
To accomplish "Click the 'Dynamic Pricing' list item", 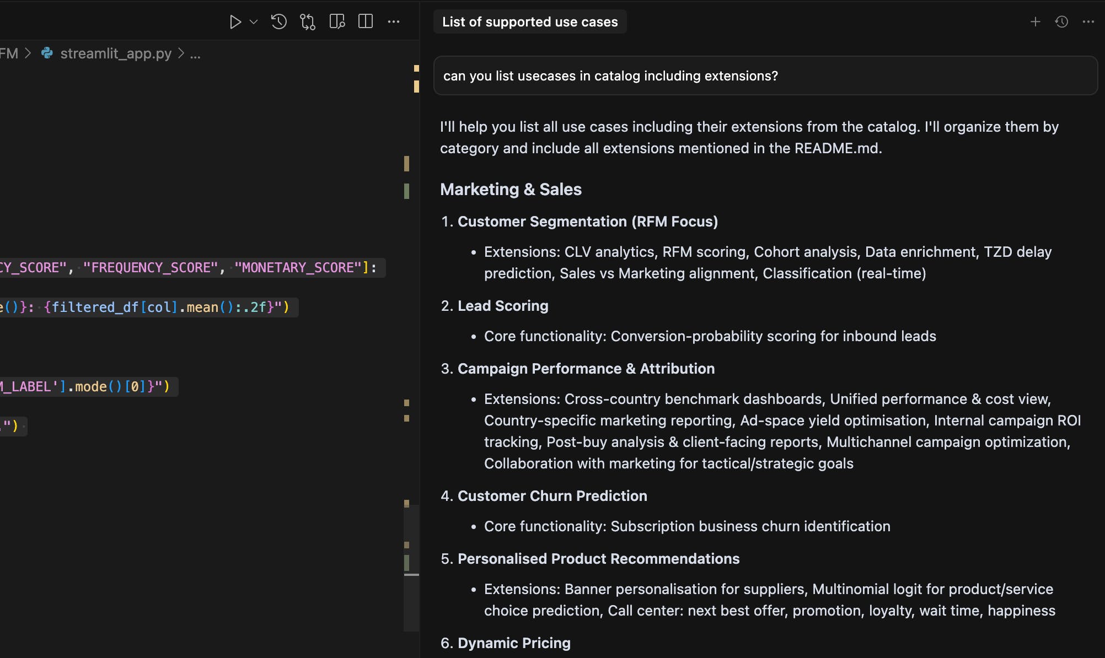I will coord(514,643).
